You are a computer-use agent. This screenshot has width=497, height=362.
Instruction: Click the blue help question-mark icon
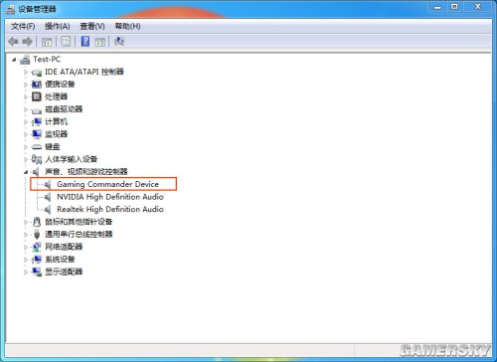85,41
